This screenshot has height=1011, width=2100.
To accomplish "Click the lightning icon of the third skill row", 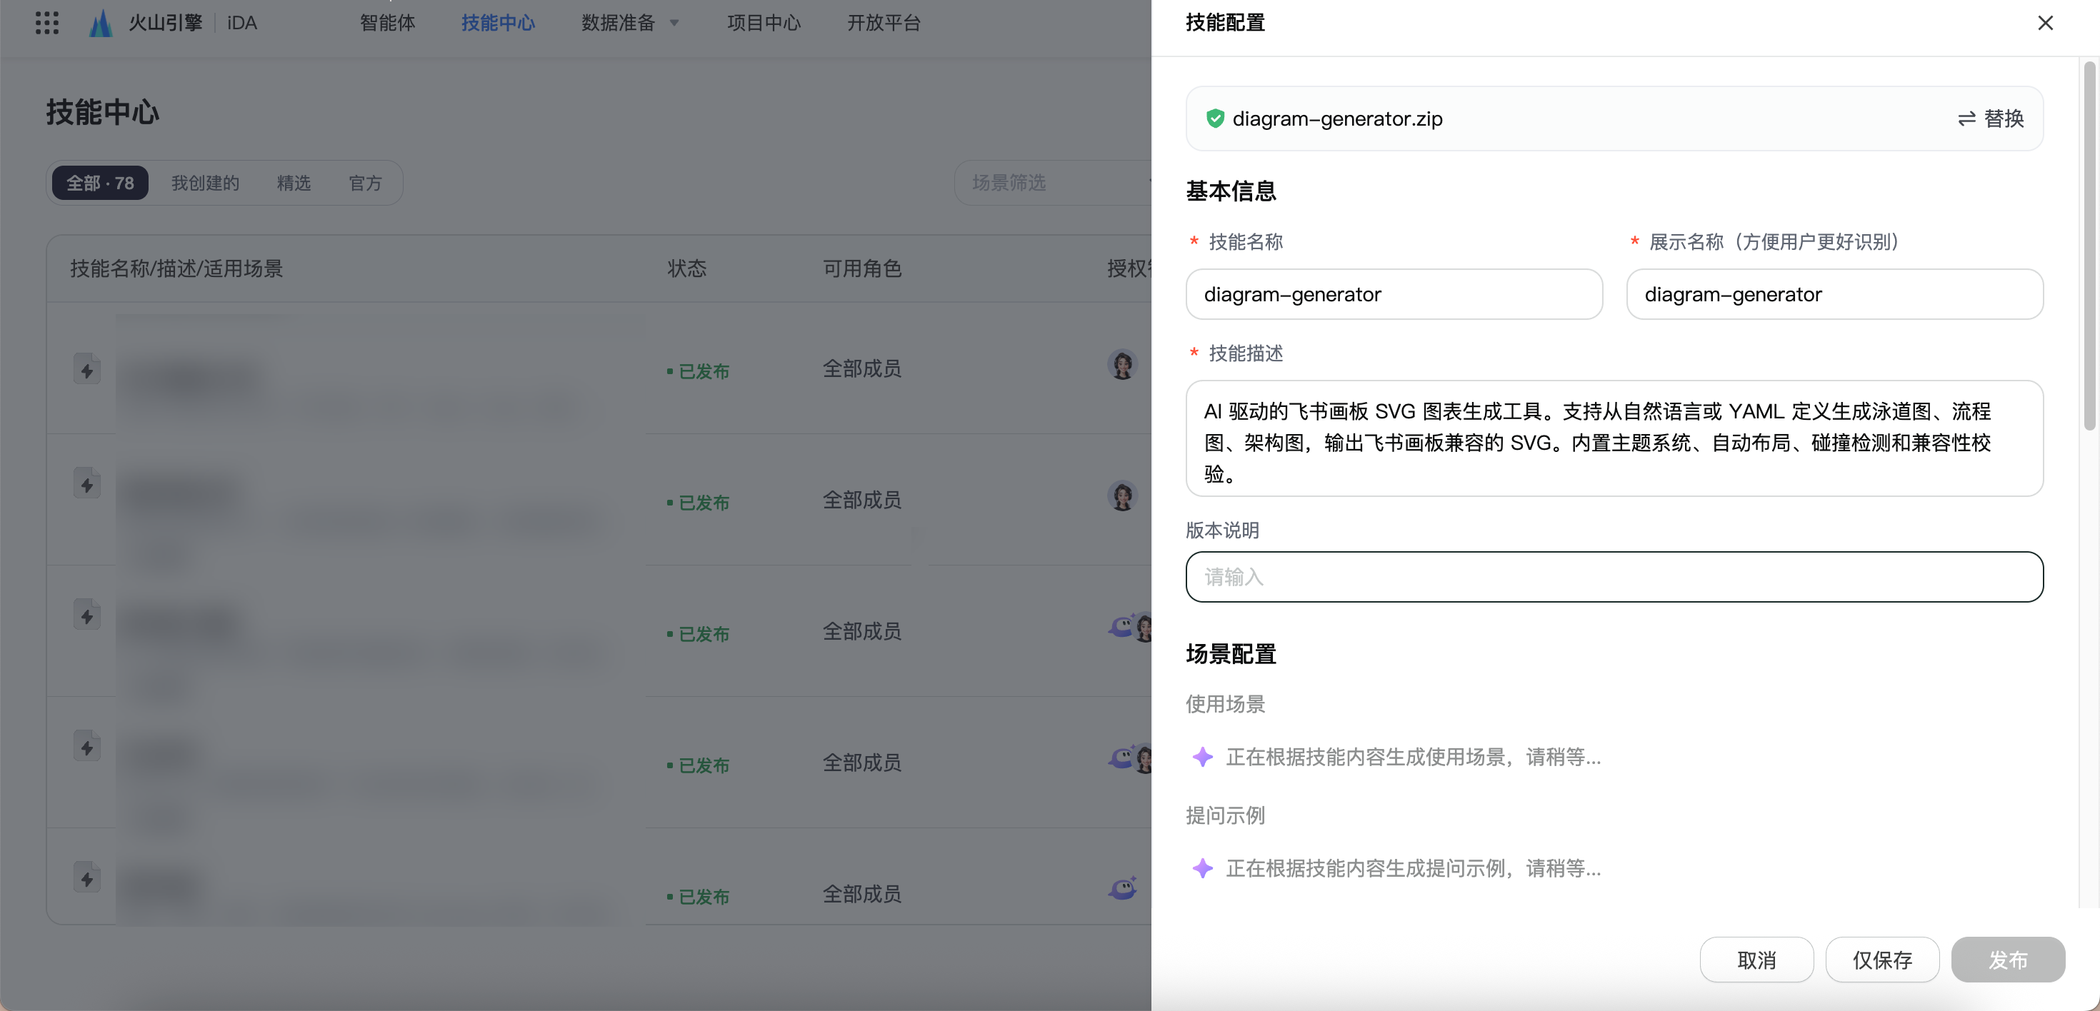I will [87, 615].
